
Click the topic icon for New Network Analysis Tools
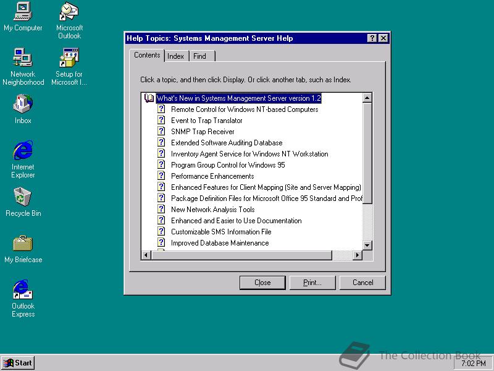tap(161, 209)
